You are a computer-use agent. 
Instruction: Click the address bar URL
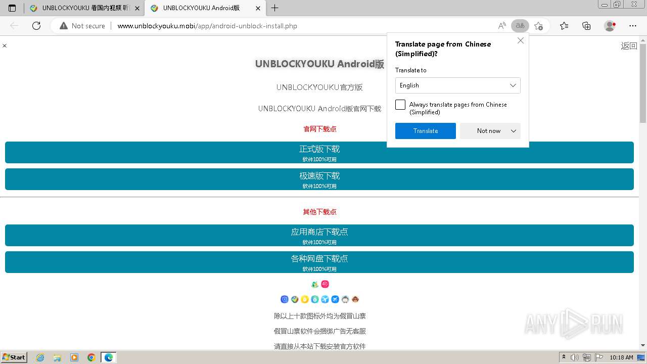207,26
